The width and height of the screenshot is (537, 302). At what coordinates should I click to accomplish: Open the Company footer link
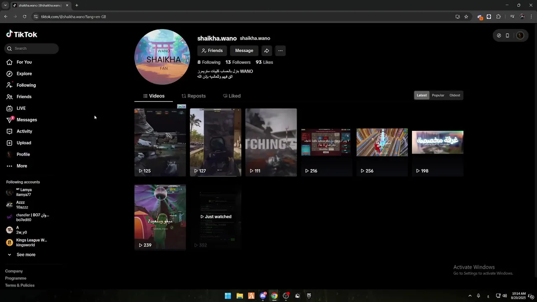point(14,271)
